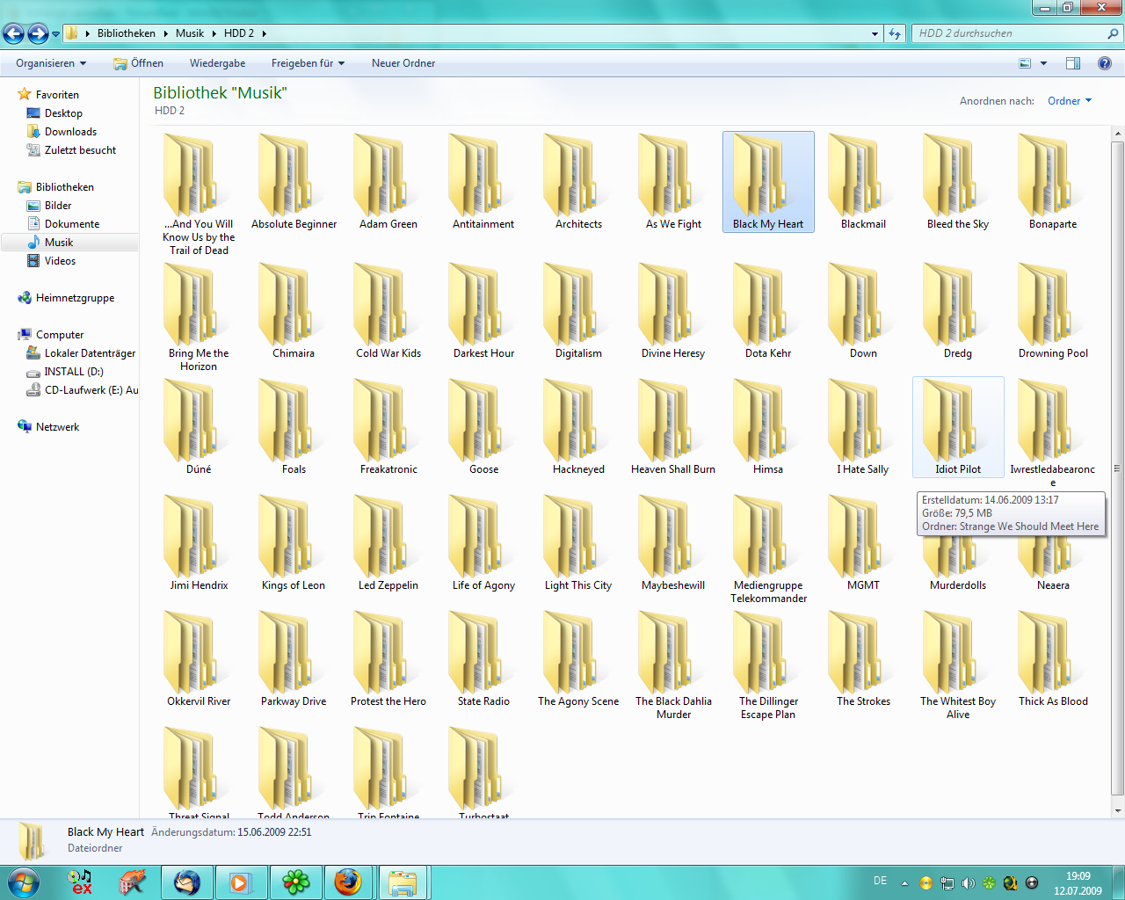Click the taskbar clock showing 19:09
Image resolution: width=1125 pixels, height=900 pixels.
pyautogui.click(x=1078, y=883)
